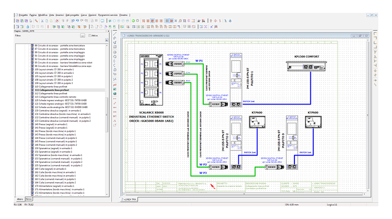
Task: Click the green circle arrow icon
Action: point(133,21)
